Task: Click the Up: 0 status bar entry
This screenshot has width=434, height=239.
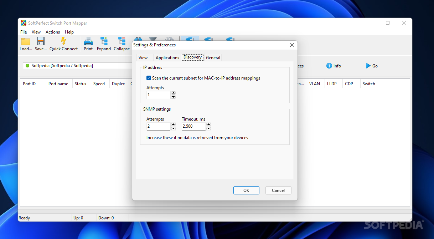Action: pyautogui.click(x=78, y=218)
